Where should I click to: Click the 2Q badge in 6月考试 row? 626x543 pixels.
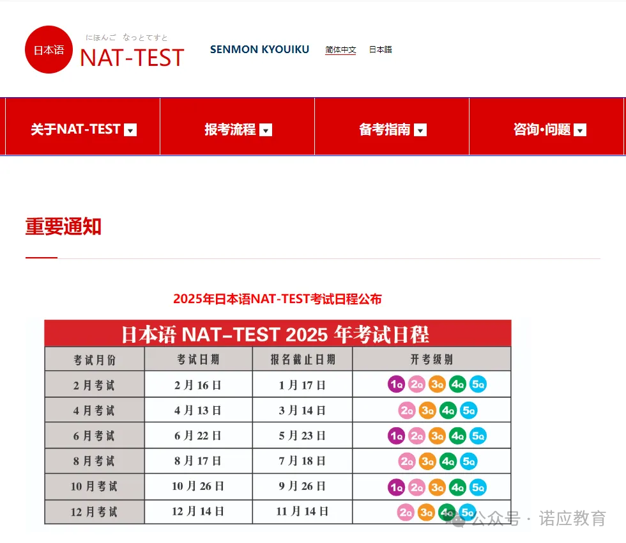[x=416, y=436]
